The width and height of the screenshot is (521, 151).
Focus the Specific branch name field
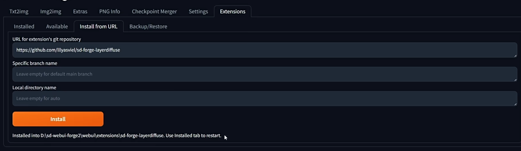(264, 74)
